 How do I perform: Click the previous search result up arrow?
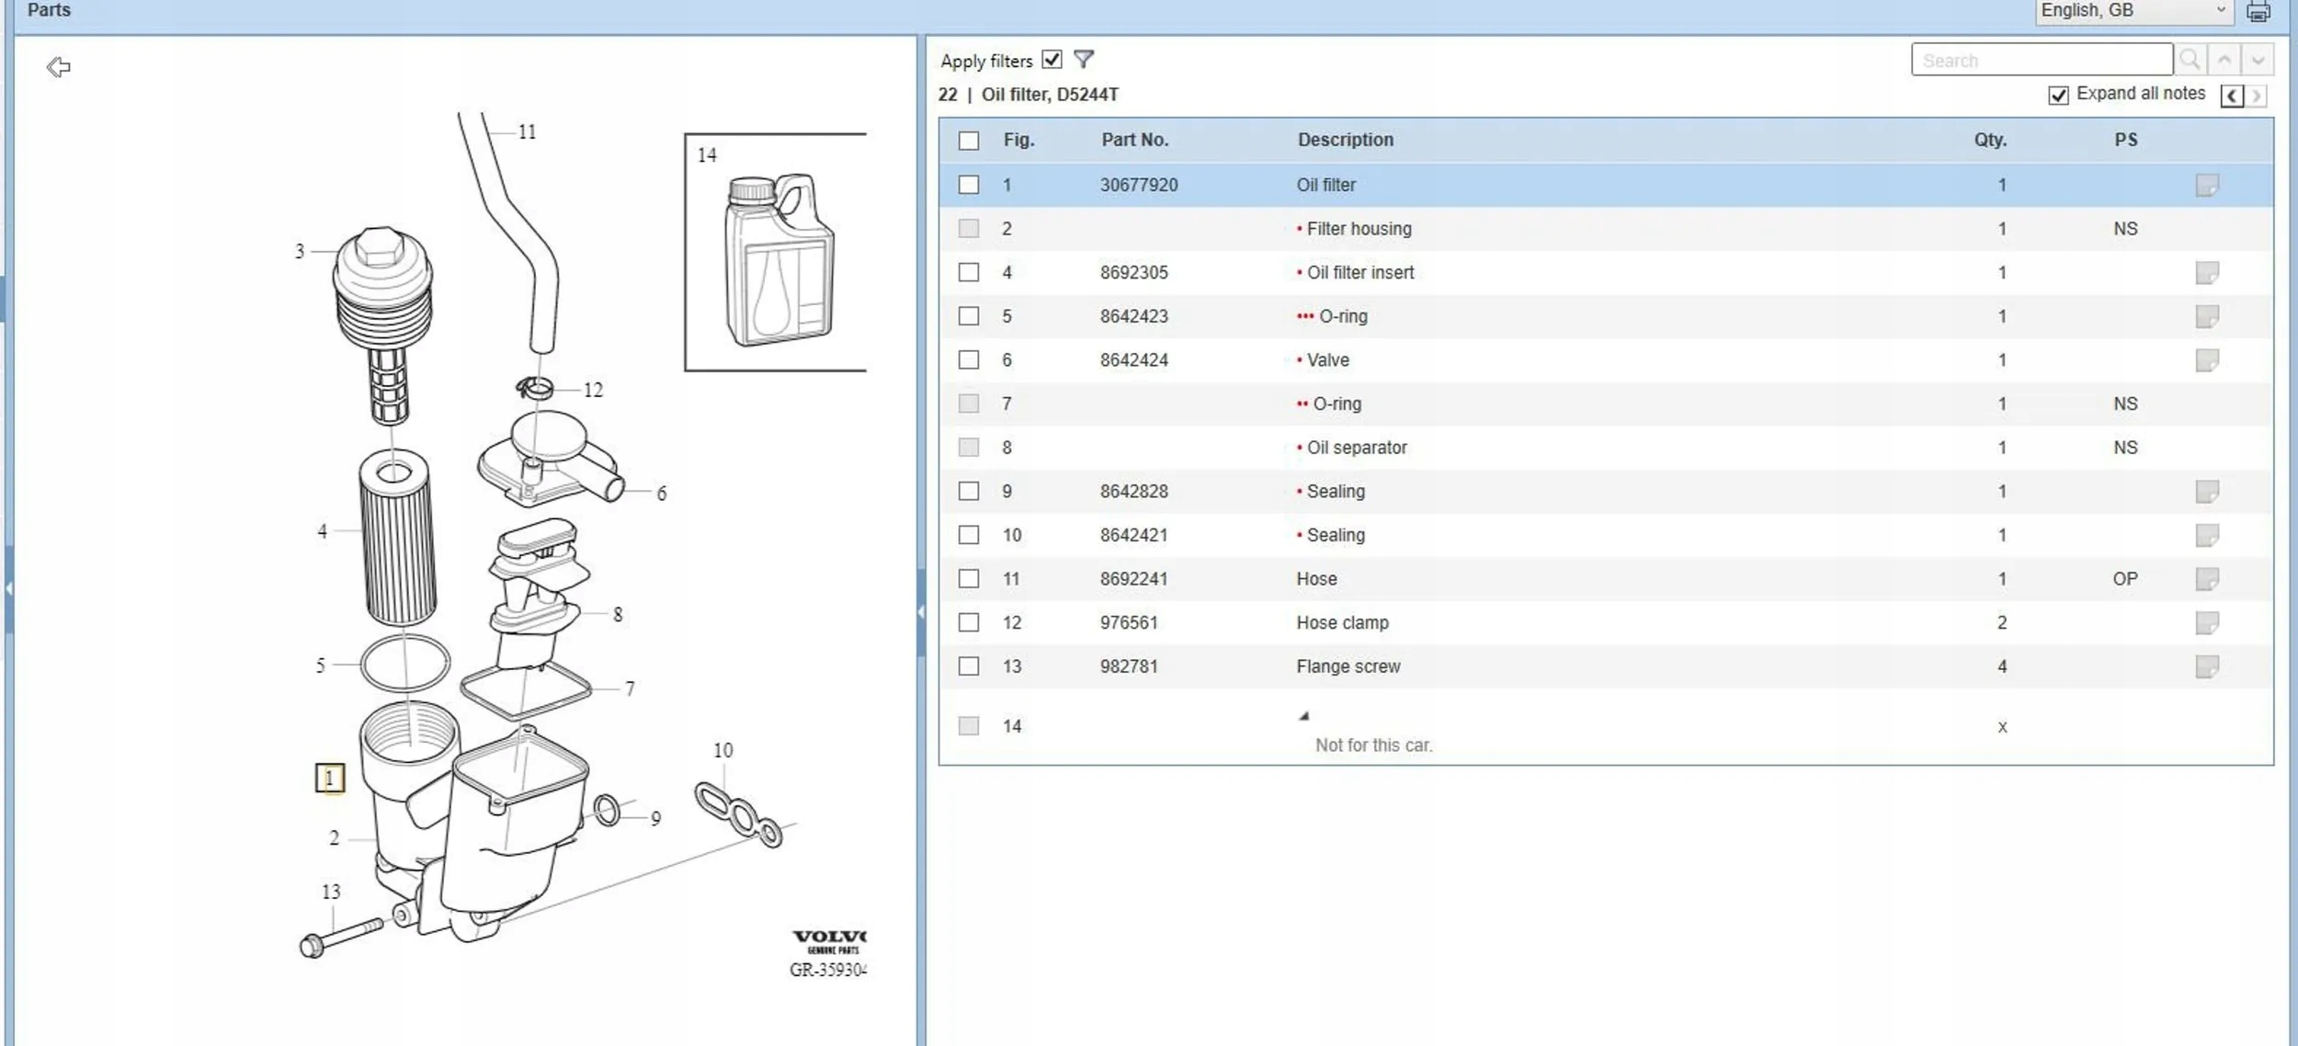(2224, 60)
